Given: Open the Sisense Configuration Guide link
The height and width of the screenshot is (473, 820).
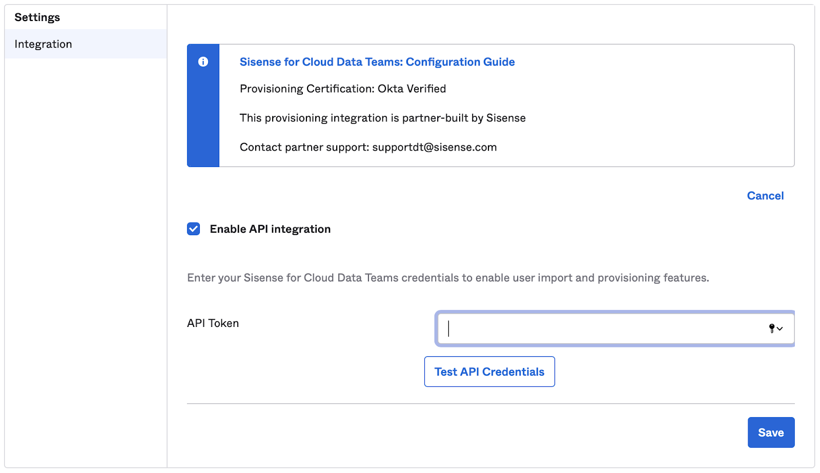Looking at the screenshot, I should pos(377,62).
